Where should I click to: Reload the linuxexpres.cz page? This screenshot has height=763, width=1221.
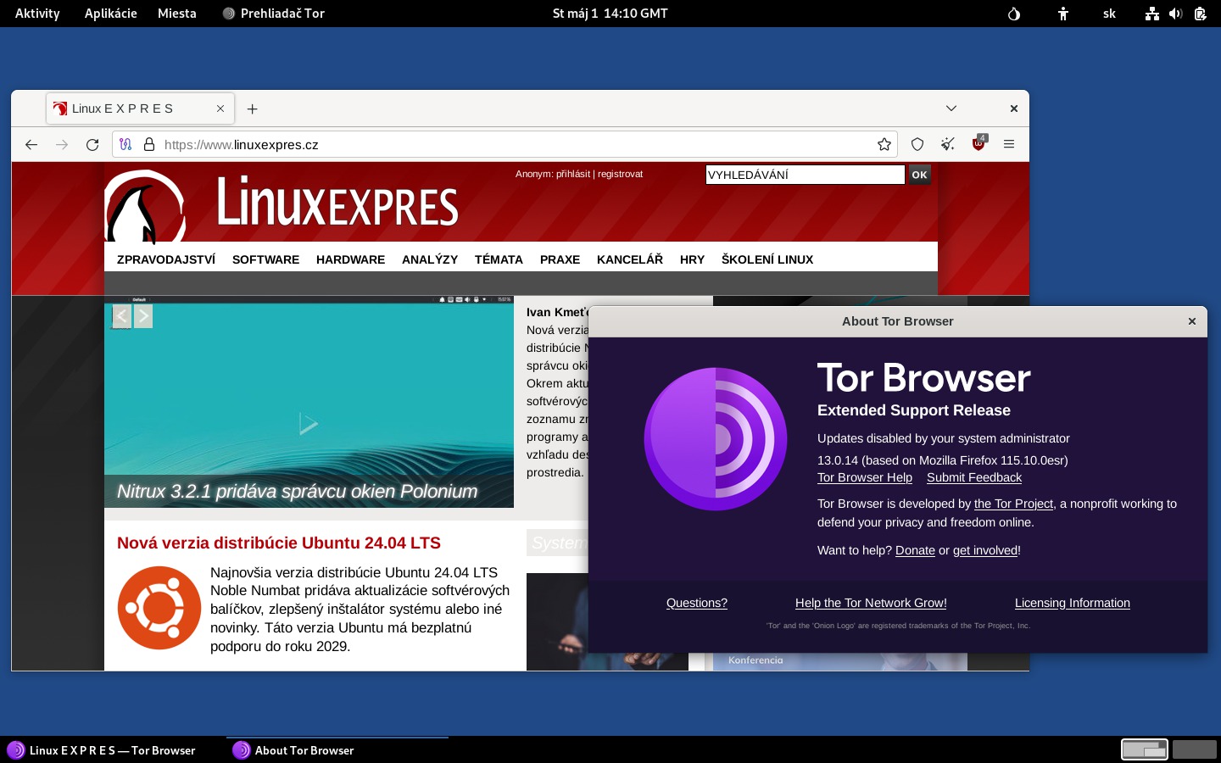click(92, 145)
